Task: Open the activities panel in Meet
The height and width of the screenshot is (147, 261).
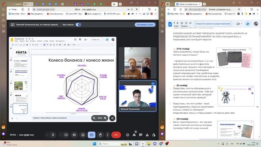Action: click(147, 135)
